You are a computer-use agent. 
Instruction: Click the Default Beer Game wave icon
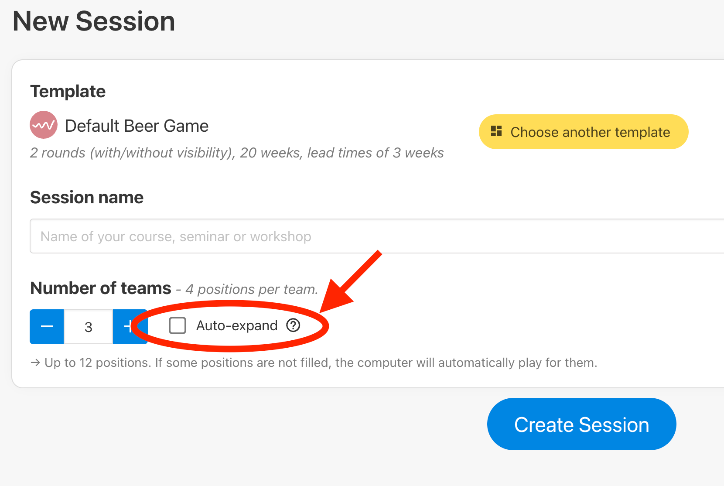coord(44,125)
